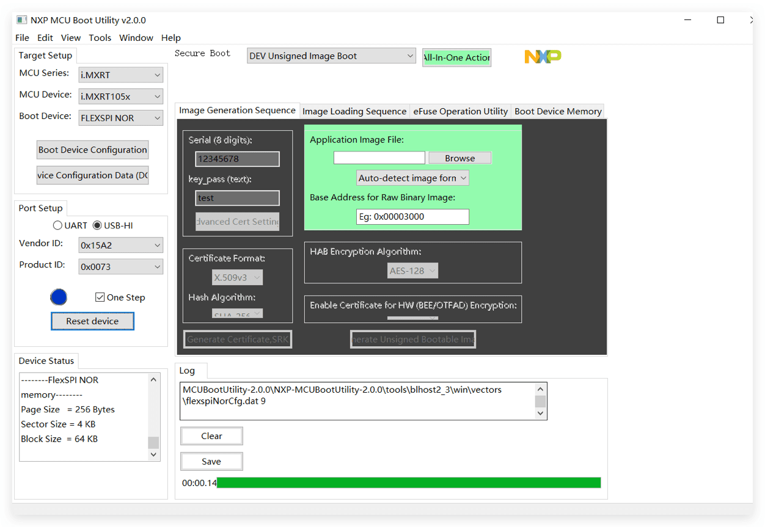
Task: Open the Window menu
Action: click(136, 38)
